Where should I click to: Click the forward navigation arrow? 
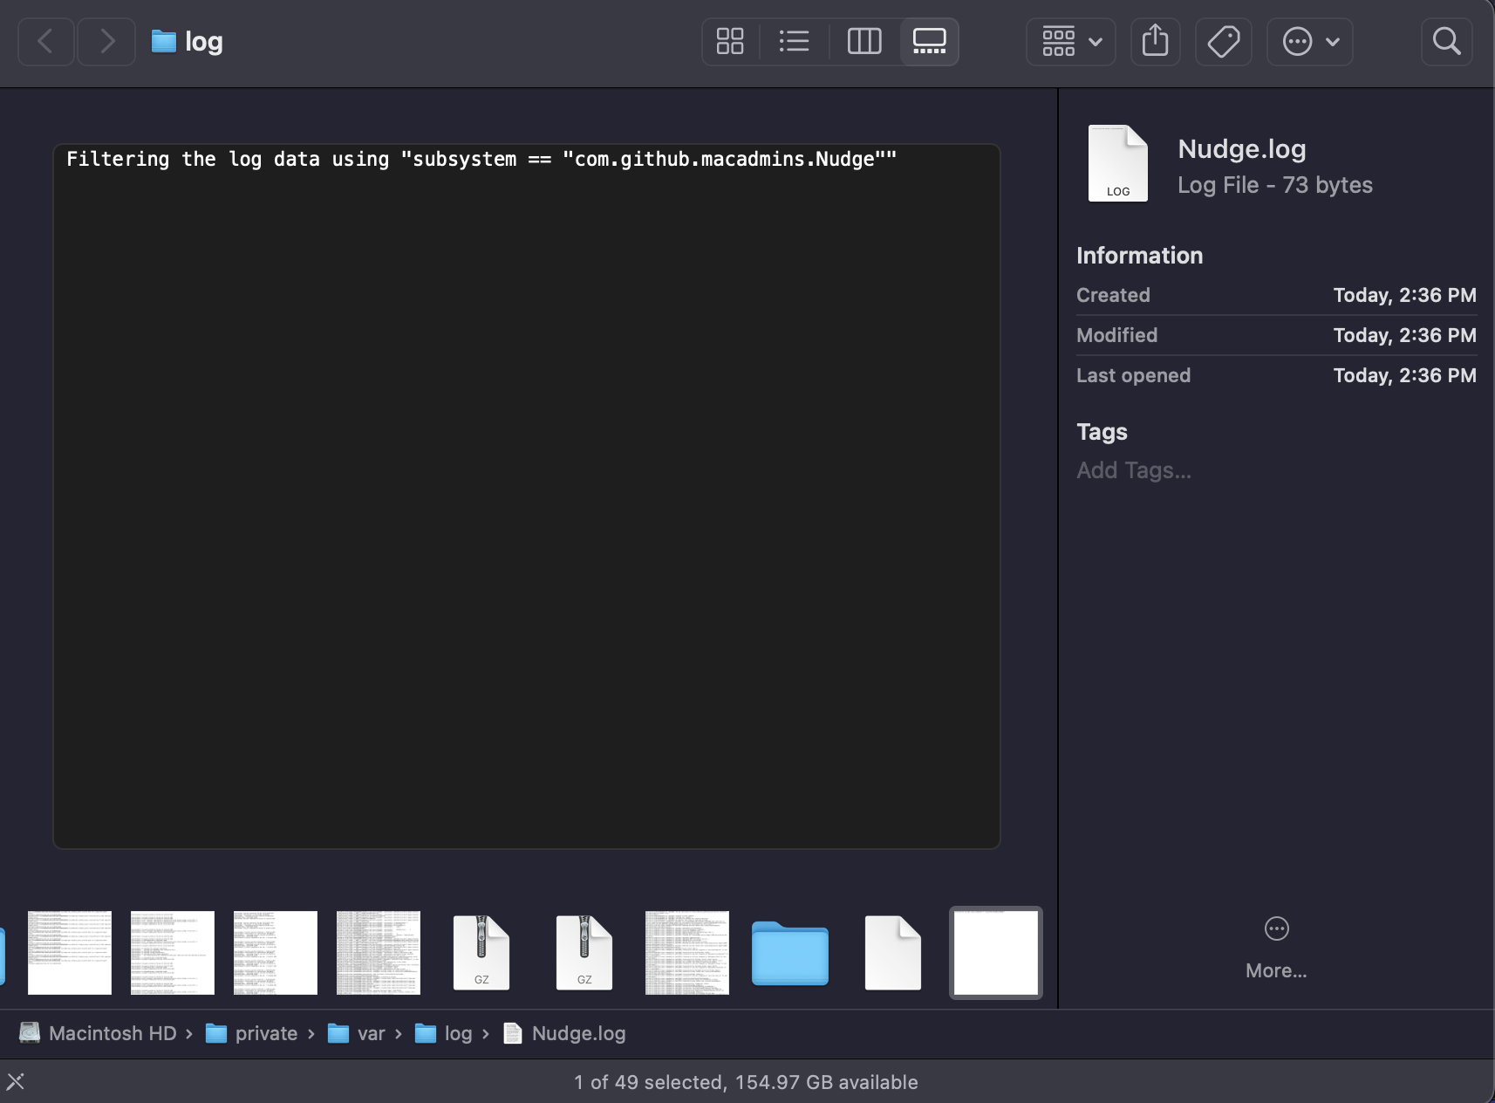[106, 41]
